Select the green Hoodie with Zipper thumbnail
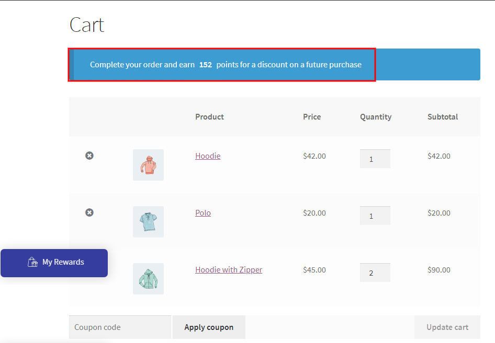 (x=148, y=279)
